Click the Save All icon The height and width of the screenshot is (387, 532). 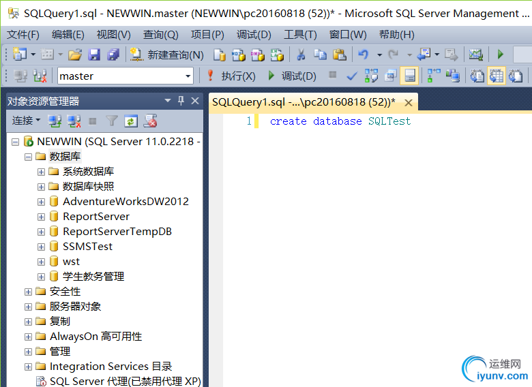click(113, 55)
